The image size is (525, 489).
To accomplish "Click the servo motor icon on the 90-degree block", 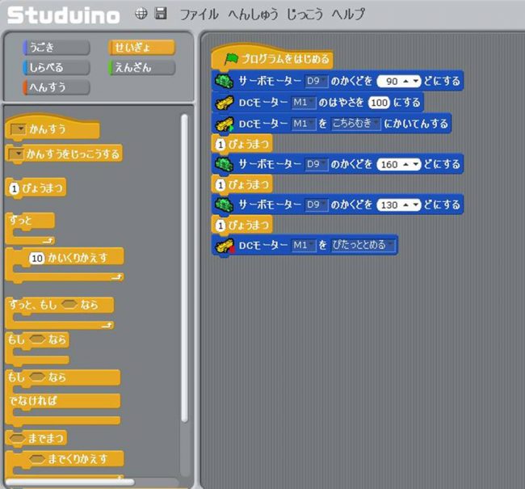I will pyautogui.click(x=224, y=81).
